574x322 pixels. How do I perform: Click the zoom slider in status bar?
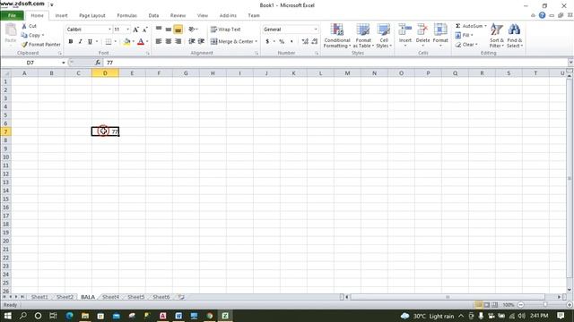coord(545,305)
